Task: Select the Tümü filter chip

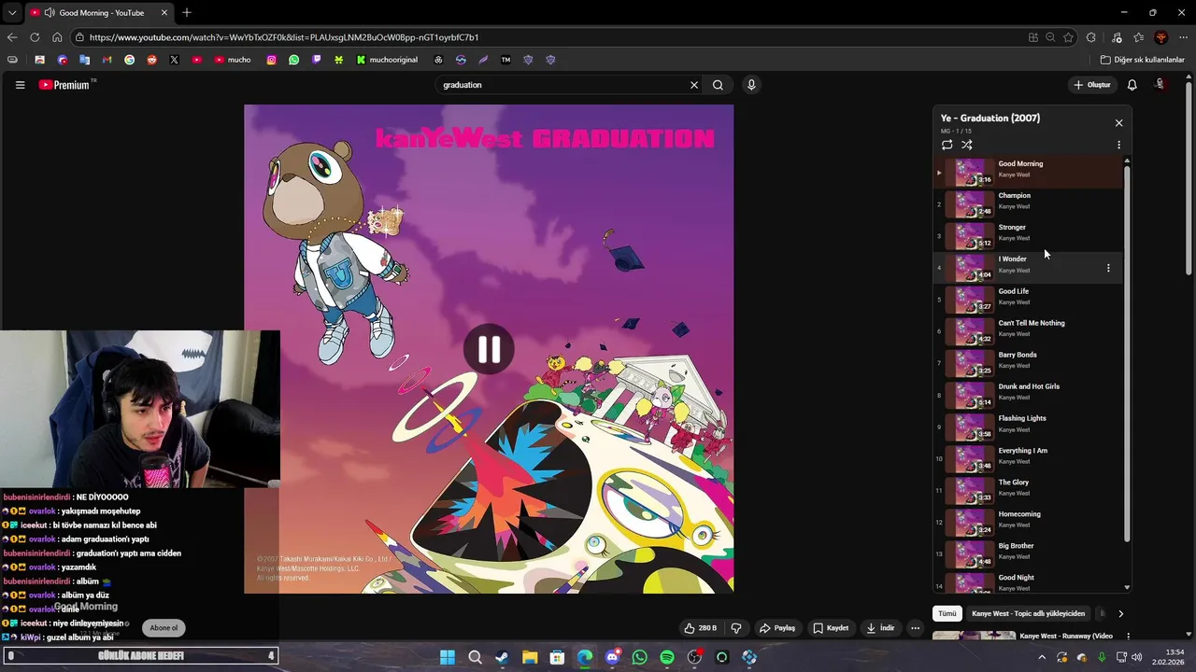Action: (x=947, y=613)
